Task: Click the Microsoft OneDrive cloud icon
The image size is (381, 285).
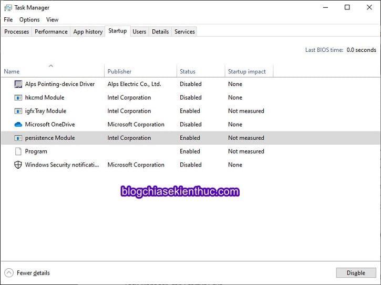Action: (18, 125)
